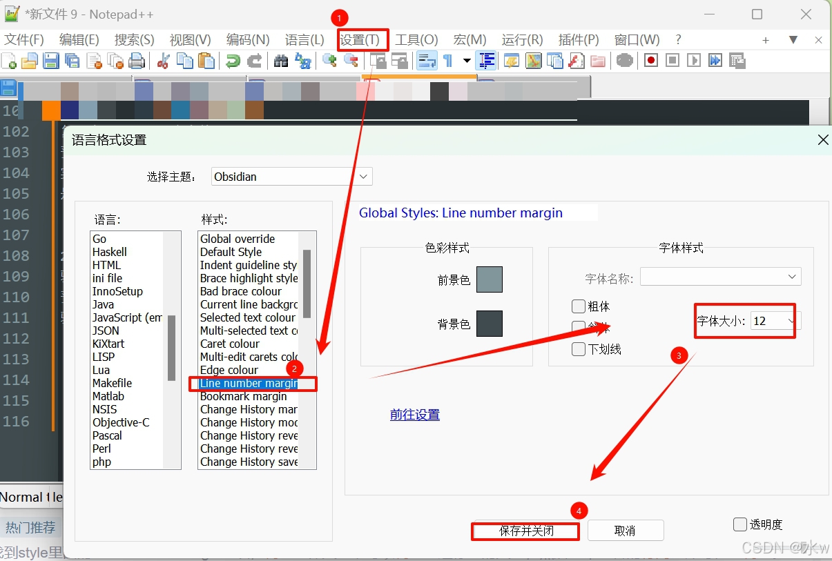Enable the 下划线 checkbox
Image resolution: width=832 pixels, height=561 pixels.
(579, 349)
